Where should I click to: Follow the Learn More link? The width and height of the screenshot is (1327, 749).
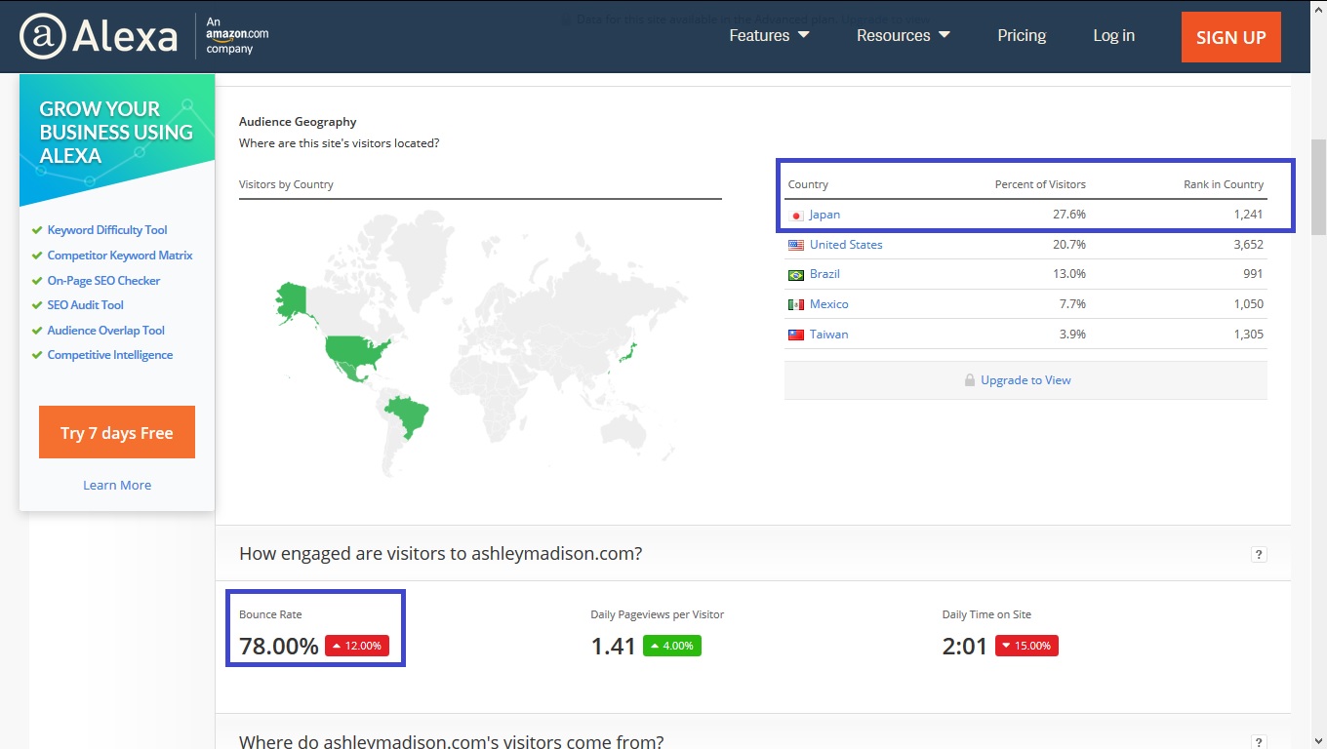(x=117, y=486)
